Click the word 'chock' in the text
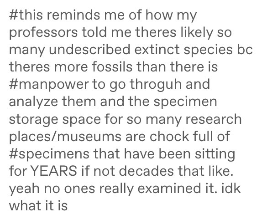 169,136
